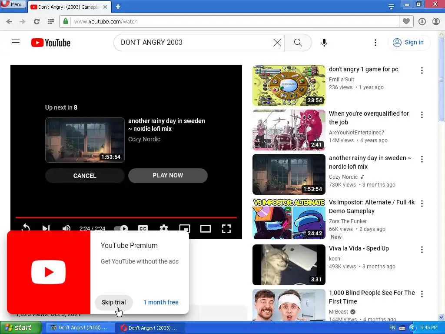Open 1,000 Blind People video thumbnail

[289, 305]
